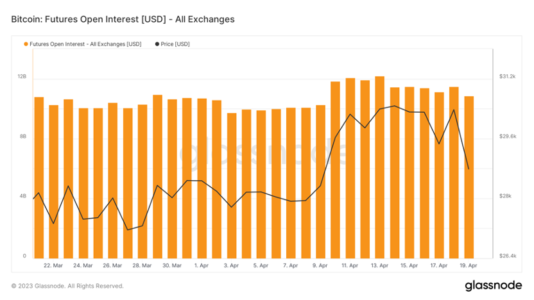Select the orange bar for 13 Apr
This screenshot has width=534, height=300.
(x=380, y=167)
